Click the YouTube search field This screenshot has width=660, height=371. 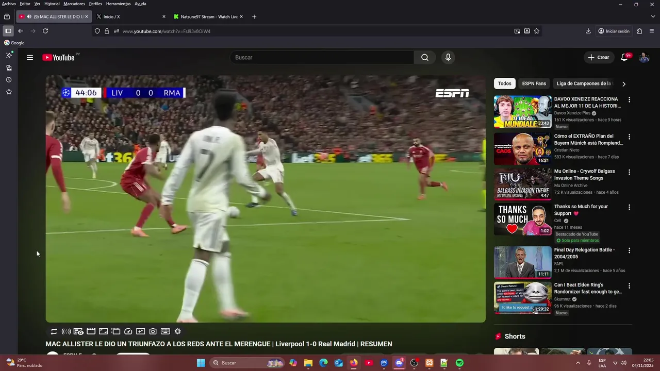click(x=322, y=57)
